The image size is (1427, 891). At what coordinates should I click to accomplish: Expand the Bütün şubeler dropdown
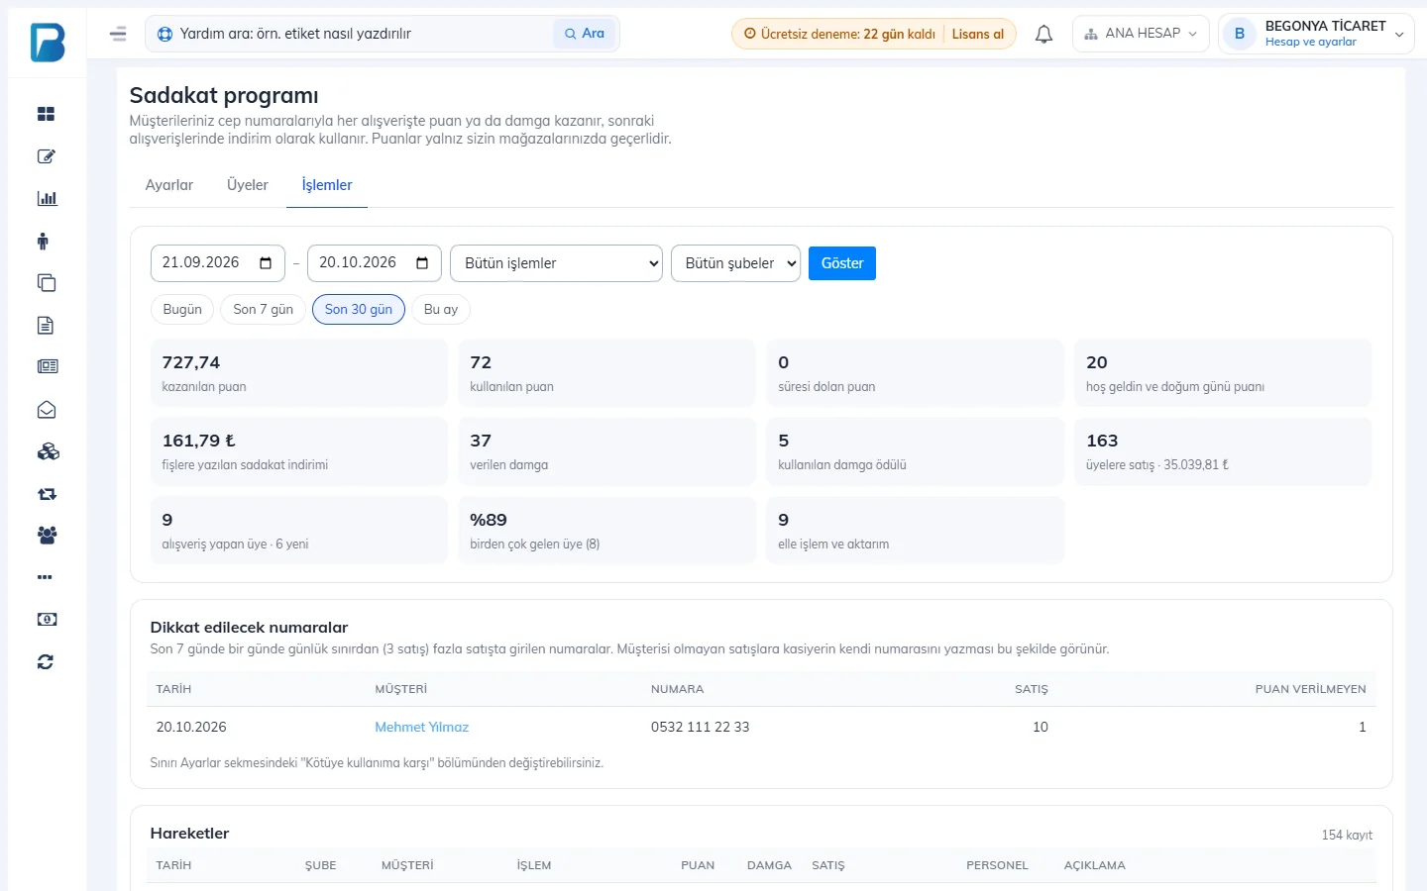pos(735,263)
